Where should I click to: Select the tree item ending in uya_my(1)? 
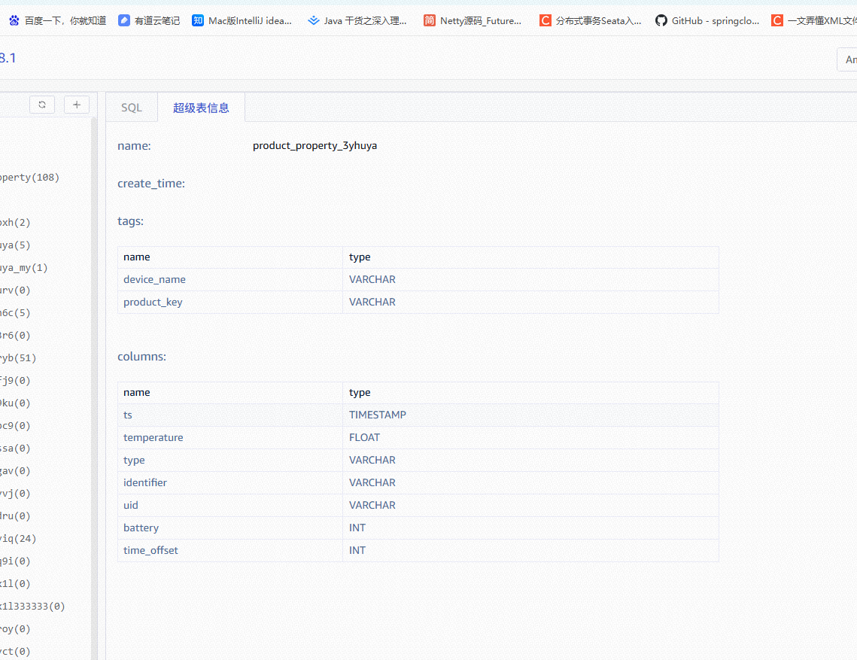(x=23, y=268)
